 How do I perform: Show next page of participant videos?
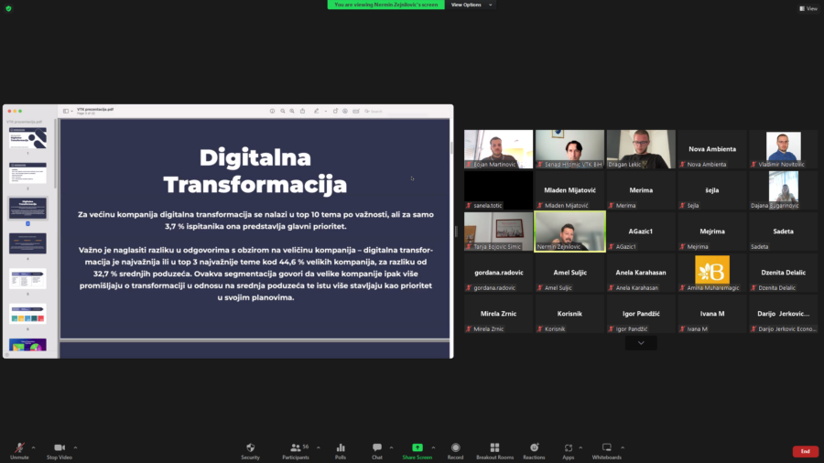tap(641, 343)
